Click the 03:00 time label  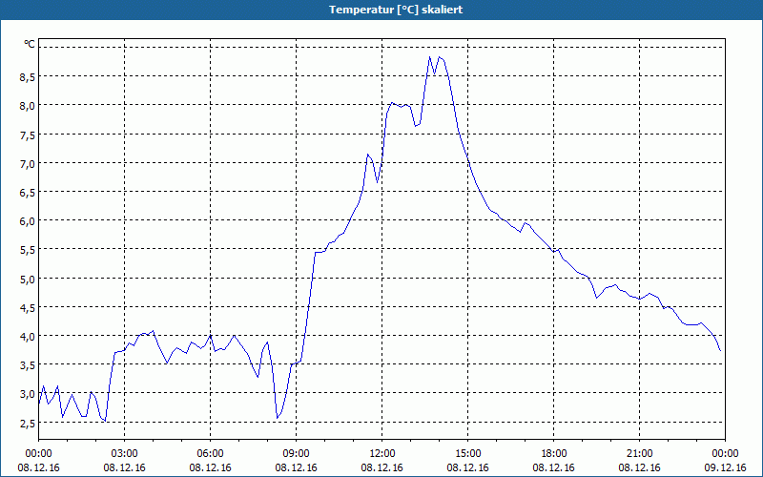[x=124, y=454]
